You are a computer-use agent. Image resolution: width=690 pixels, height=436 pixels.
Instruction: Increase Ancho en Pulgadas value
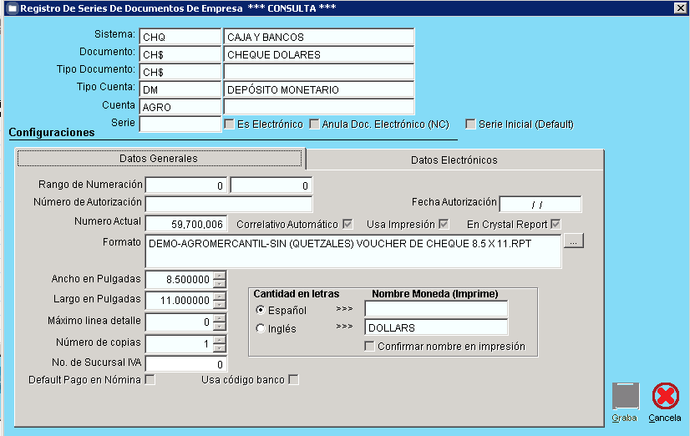(220, 276)
